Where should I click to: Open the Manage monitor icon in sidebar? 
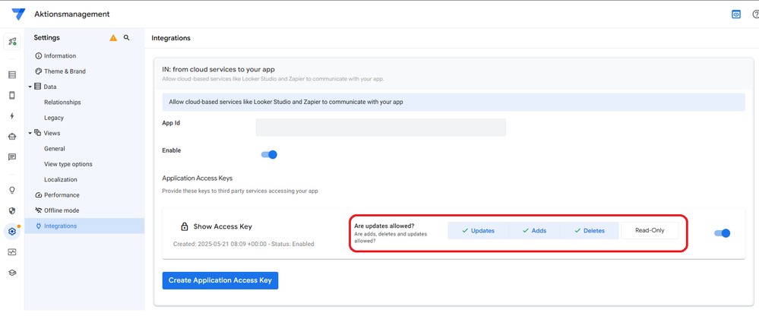pyautogui.click(x=12, y=252)
